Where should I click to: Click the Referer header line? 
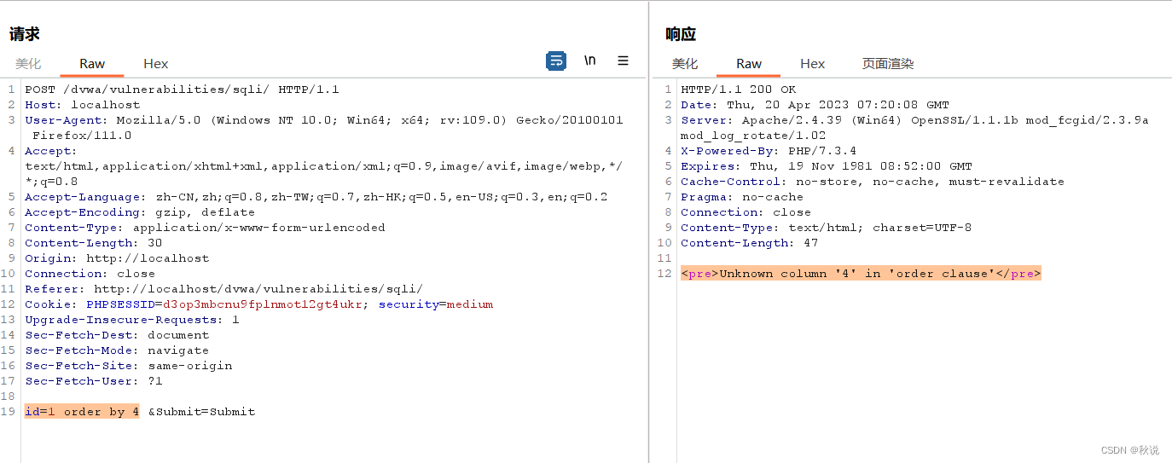tap(223, 289)
